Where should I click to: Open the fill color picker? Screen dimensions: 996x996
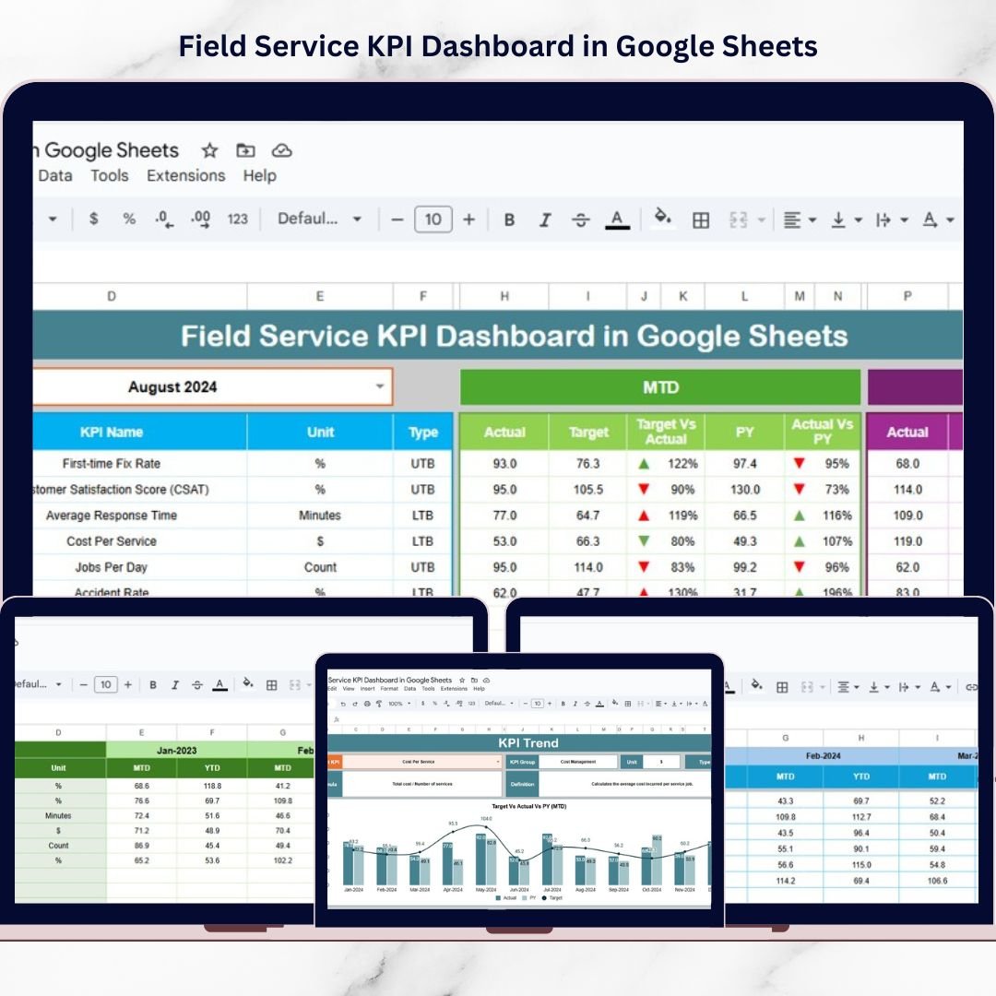(x=661, y=219)
